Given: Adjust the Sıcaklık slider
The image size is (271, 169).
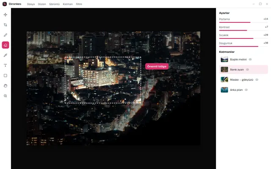Looking at the screenshot, I should click(x=243, y=38).
